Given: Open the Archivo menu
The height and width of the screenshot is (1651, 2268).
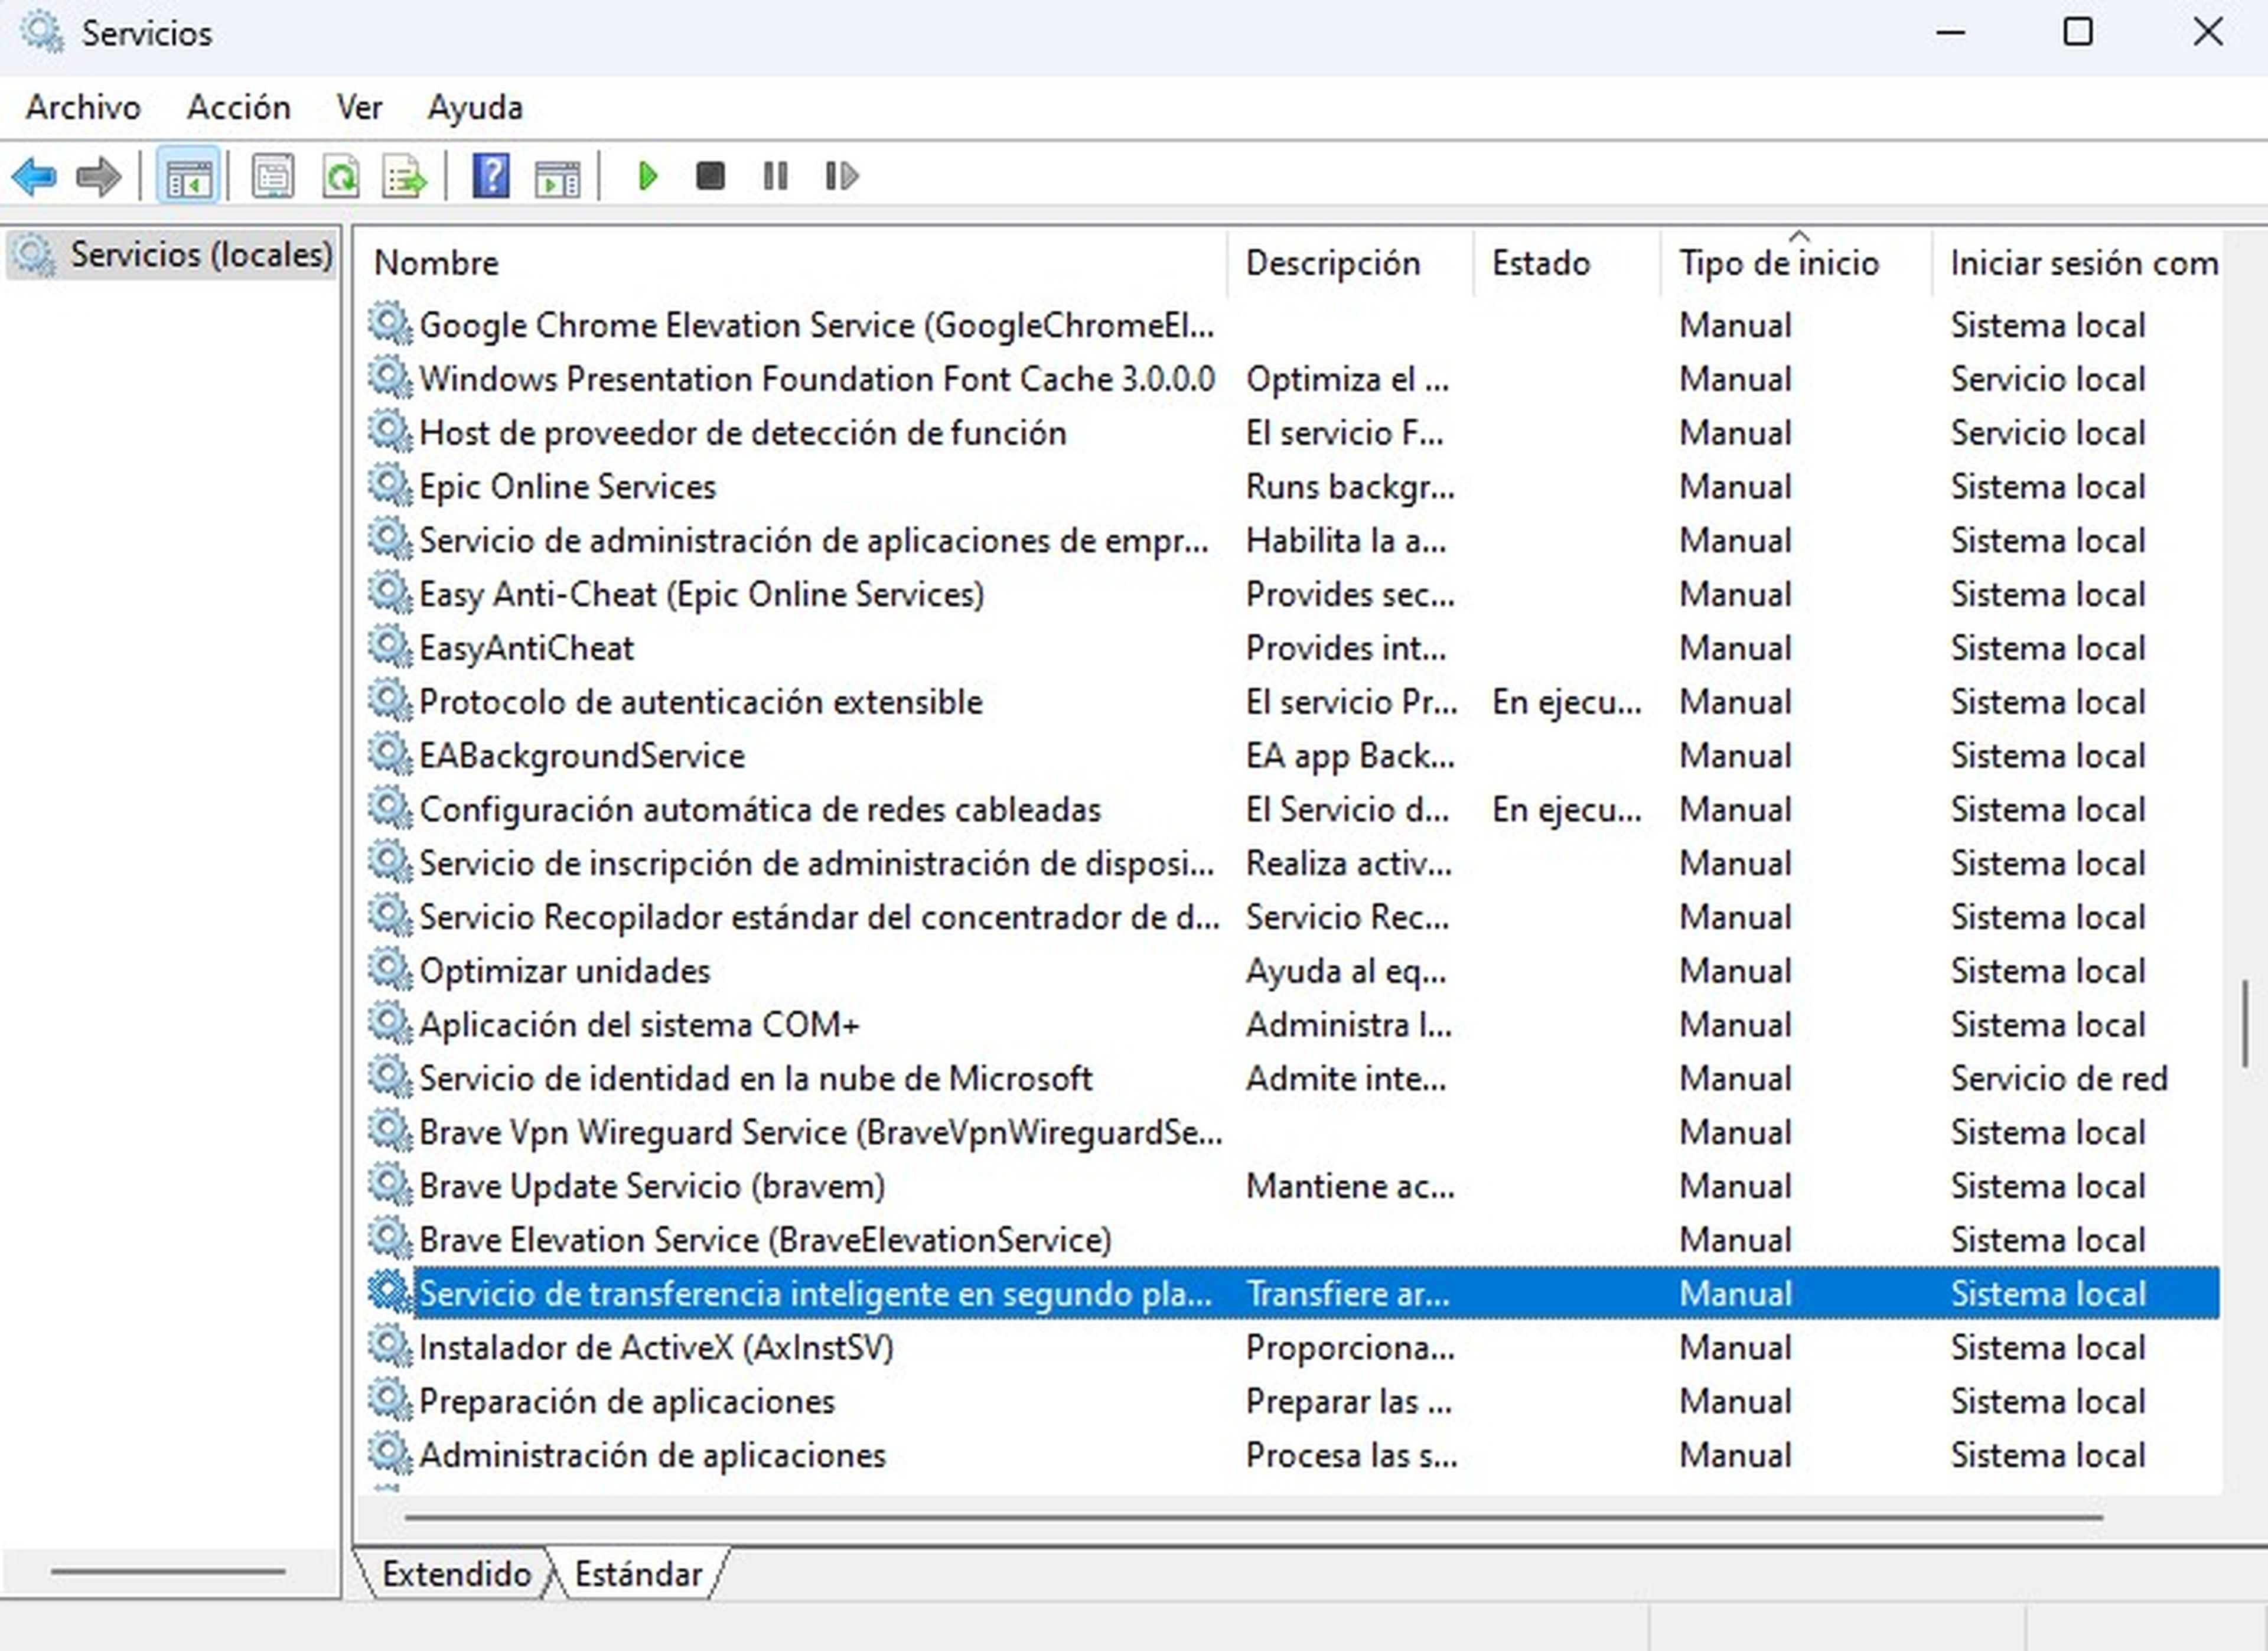Looking at the screenshot, I should tap(83, 107).
